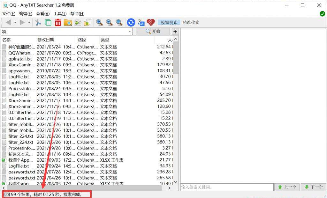
Task: Select passwords.txt dated 2021/07/28
Action: pos(22,172)
